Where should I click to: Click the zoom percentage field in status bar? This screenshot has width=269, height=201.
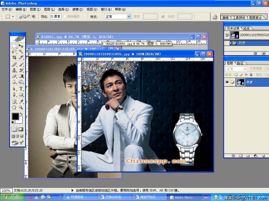[x=6, y=190]
